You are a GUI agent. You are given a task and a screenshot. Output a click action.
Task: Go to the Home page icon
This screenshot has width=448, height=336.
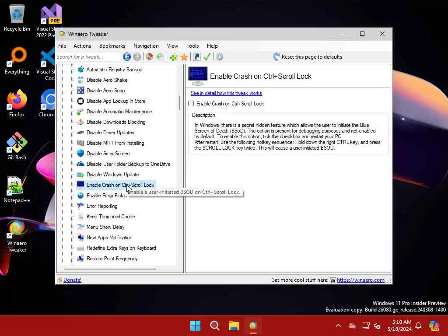coord(150,56)
